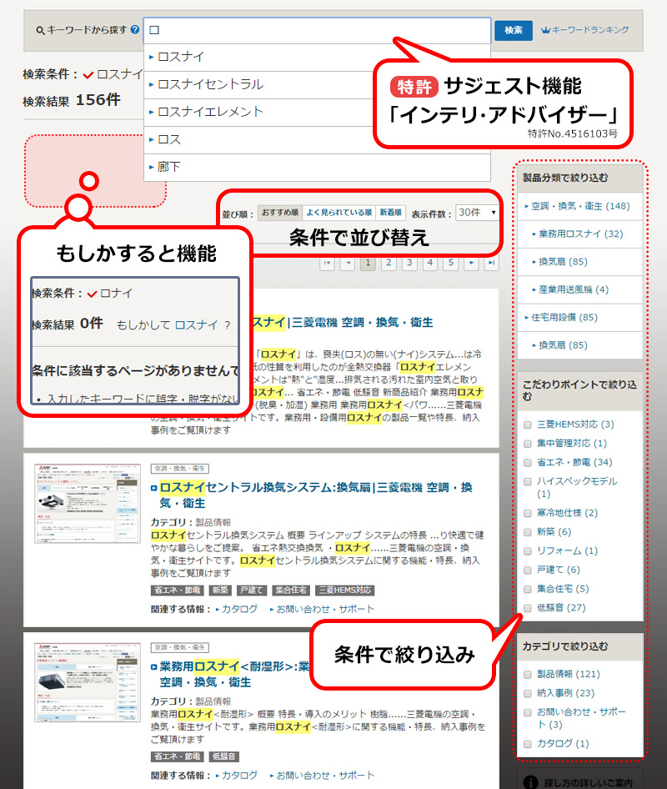This screenshot has width=667, height=789.
Task: Check the 低騒音 (27) checkbox
Action: [x=528, y=608]
